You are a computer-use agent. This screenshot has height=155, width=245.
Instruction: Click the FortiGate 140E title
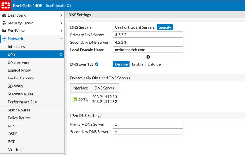(28, 6)
